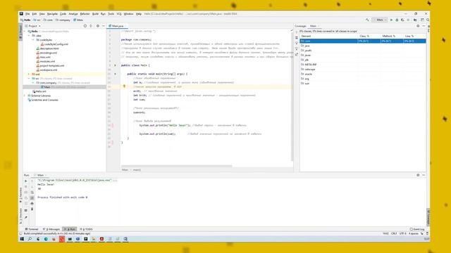Open the Event Log
This screenshot has width=451, height=253.
click(x=417, y=229)
